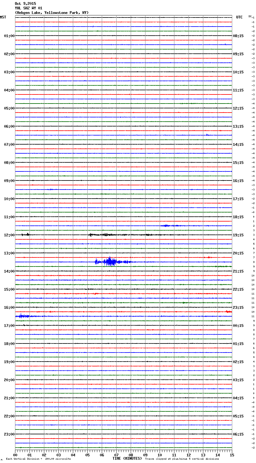Click the 14:15 UTC time label
This screenshot has height=463, width=256.
pos(238,145)
